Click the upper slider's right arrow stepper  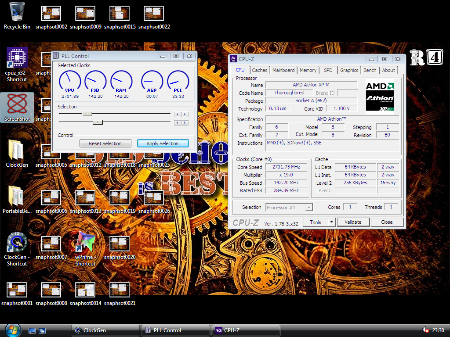click(x=185, y=115)
